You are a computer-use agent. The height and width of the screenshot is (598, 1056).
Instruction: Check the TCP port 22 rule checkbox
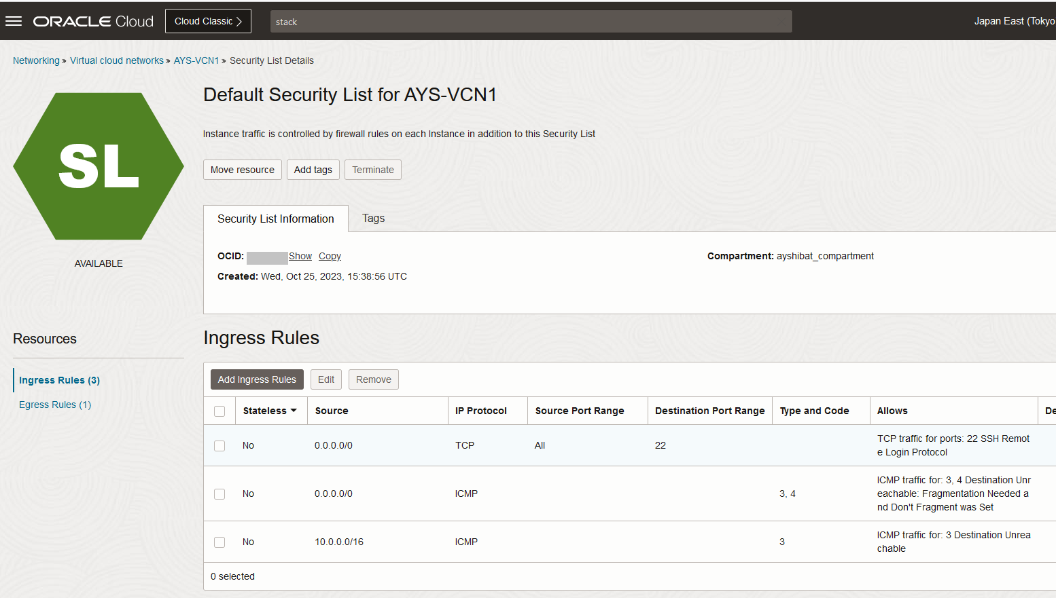[x=219, y=446]
